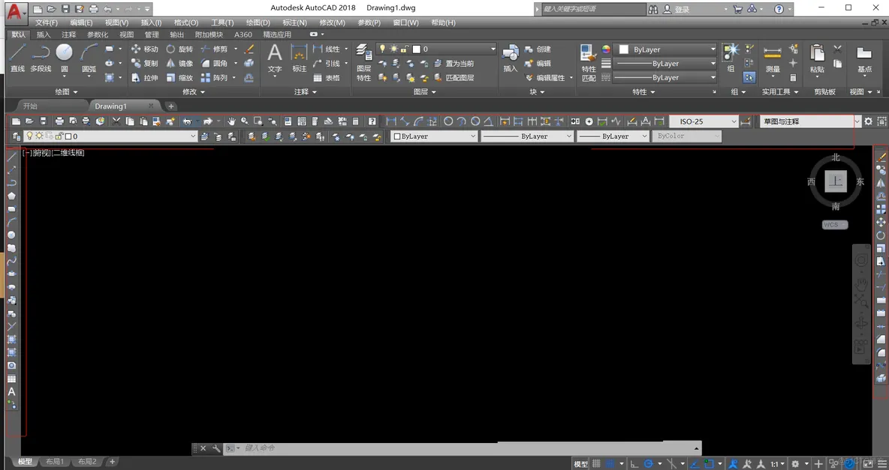Expand the 图层 (Layers) panel
The width and height of the screenshot is (889, 470).
pyautogui.click(x=425, y=91)
